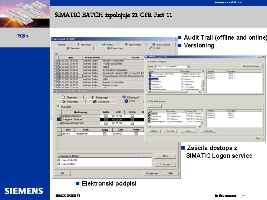Click down arrow of Group list scrollbar
The height and width of the screenshot is (200, 267).
202,89
